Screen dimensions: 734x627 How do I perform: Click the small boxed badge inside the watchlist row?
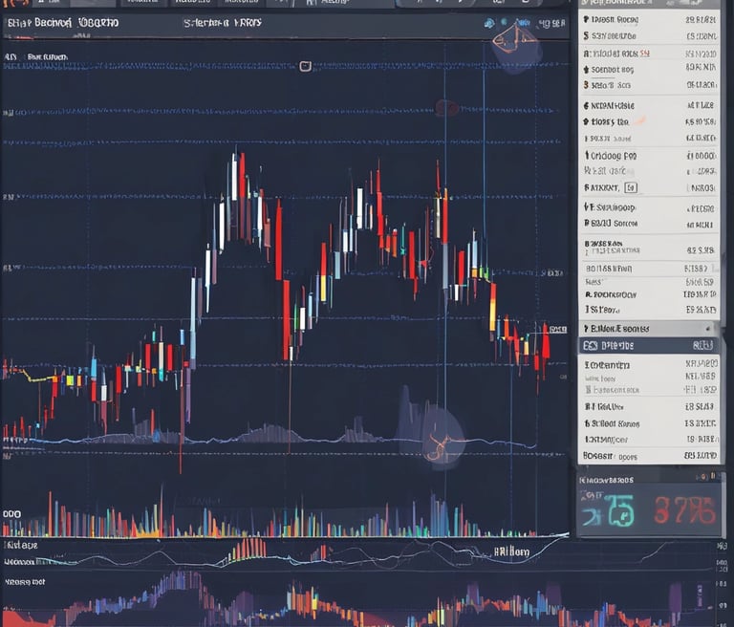click(631, 187)
